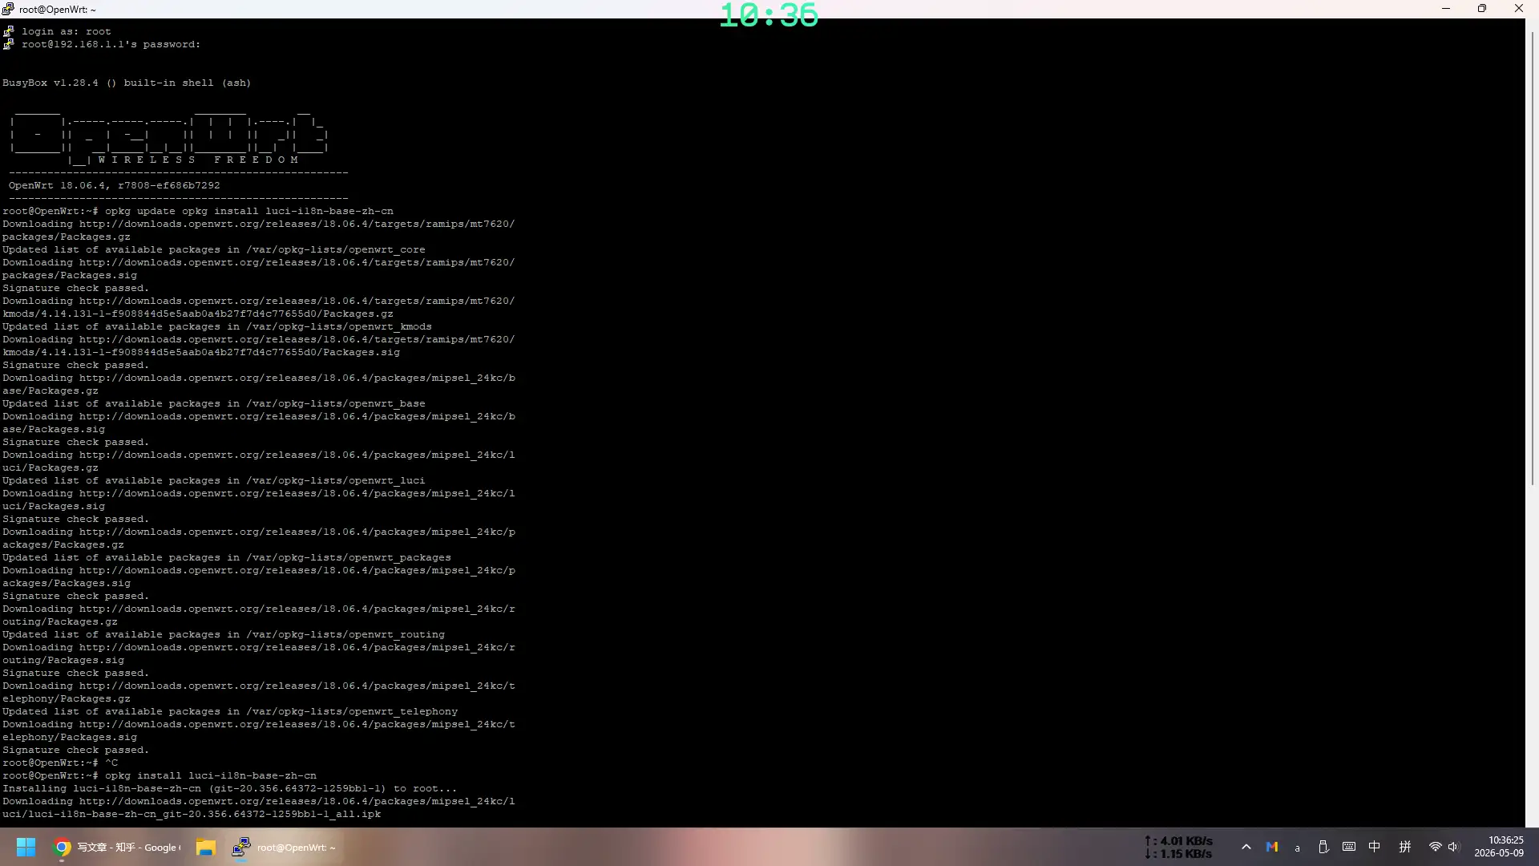Switch the 拼 Pinyin input method
The image size is (1539, 866).
[1405, 847]
